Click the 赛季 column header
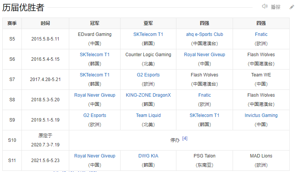 pyautogui.click(x=12, y=23)
